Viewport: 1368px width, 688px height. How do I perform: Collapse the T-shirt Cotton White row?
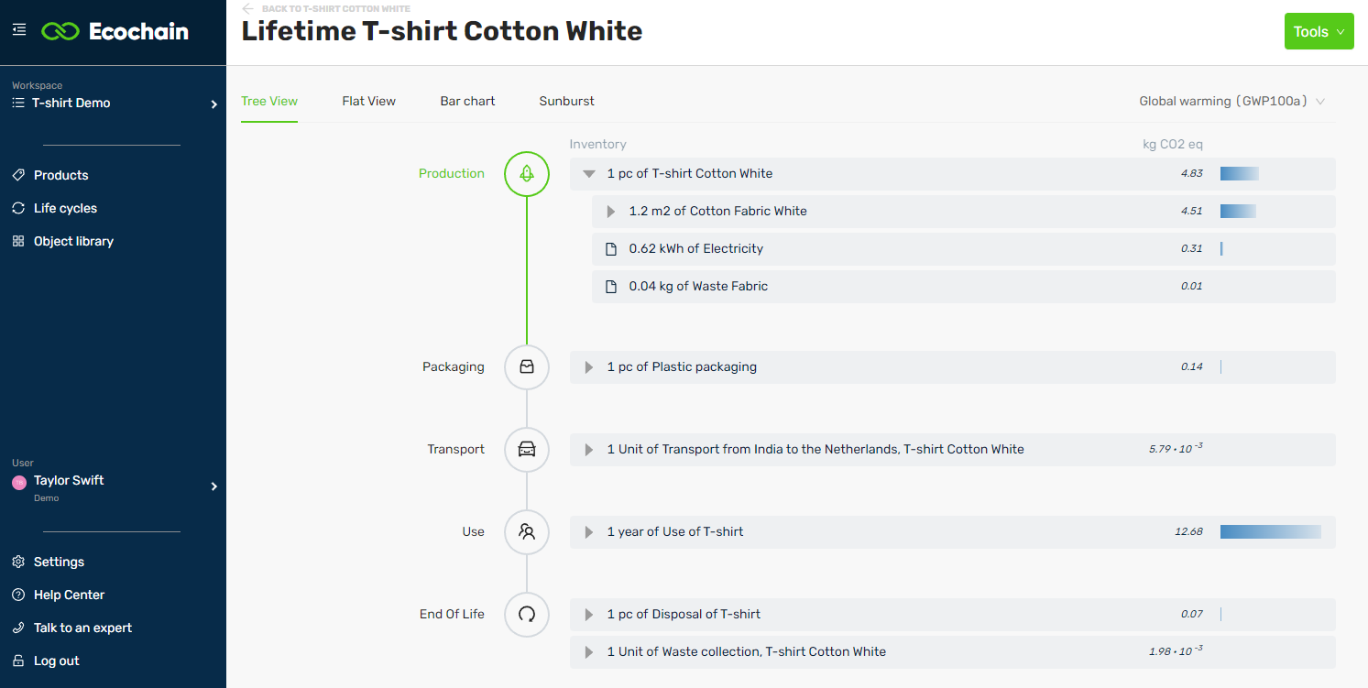(x=589, y=174)
